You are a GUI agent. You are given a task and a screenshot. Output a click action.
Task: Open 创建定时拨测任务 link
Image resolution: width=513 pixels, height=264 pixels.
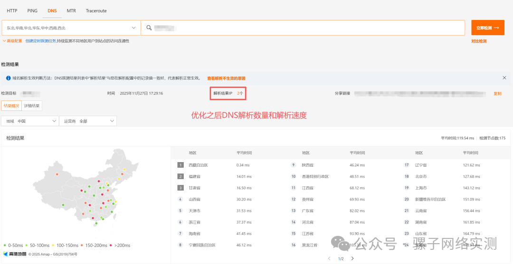point(41,41)
